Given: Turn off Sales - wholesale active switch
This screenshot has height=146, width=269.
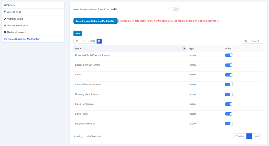Looking at the screenshot, I should point(229,104).
